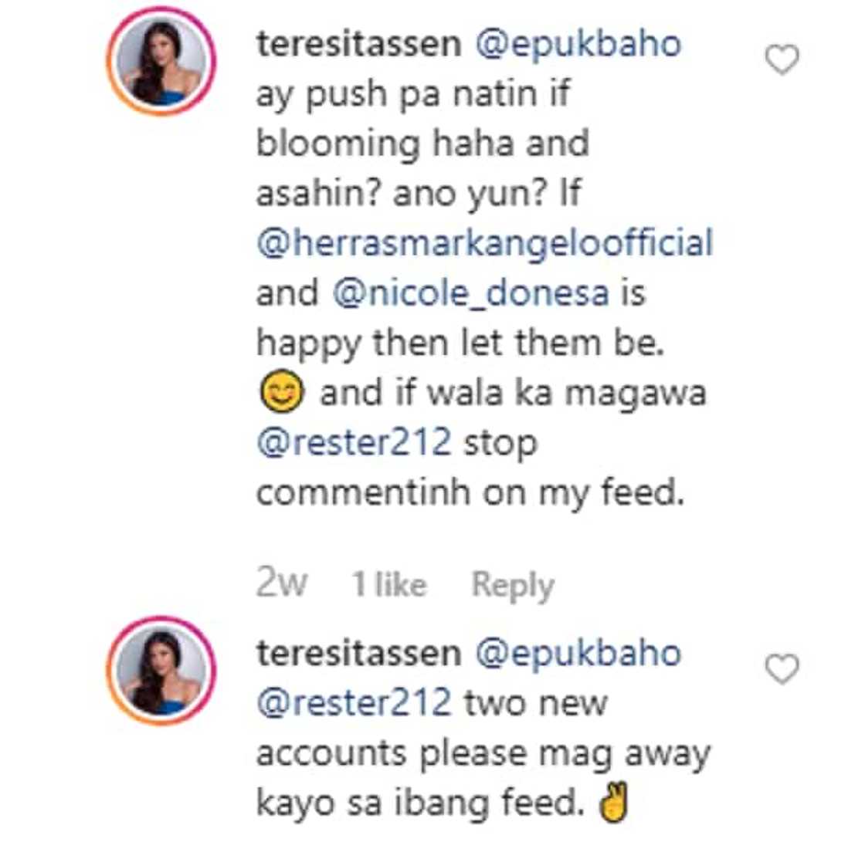Like the first teresitassen comment with the heart

(782, 59)
